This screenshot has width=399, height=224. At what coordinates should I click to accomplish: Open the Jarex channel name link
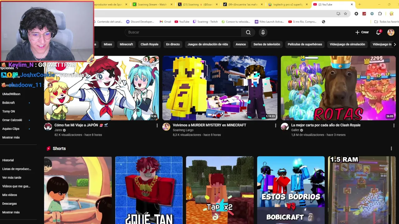point(58,130)
